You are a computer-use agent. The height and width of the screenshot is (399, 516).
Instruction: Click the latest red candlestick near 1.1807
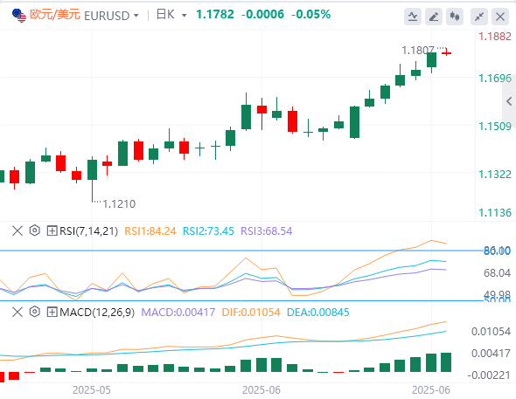[447, 52]
